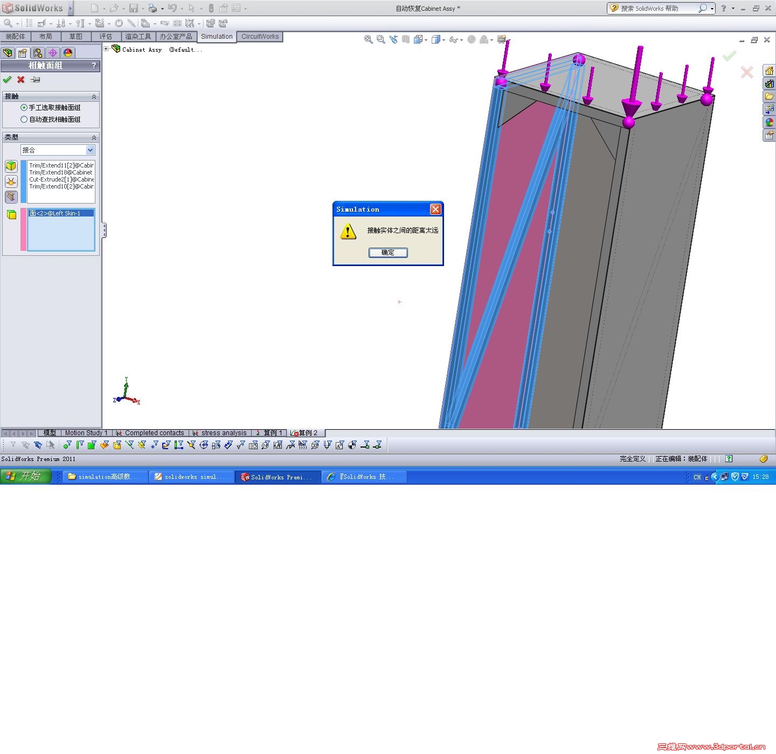The image size is (776, 754).
Task: Switch to the 评估 ribbon tab
Action: click(106, 37)
